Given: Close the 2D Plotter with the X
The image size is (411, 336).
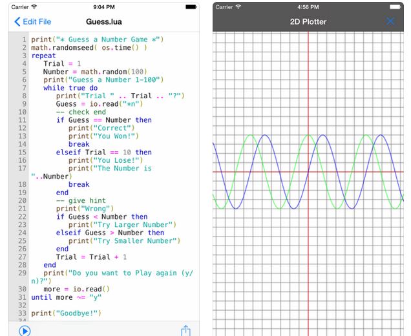Looking at the screenshot, I should (390, 21).
